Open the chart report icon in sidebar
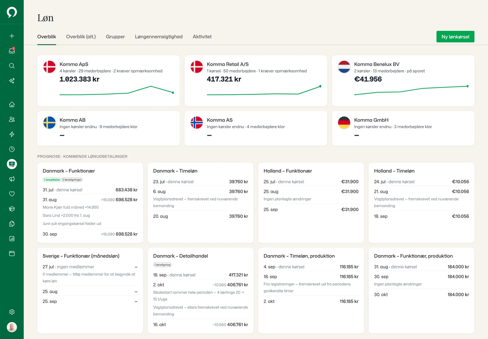This screenshot has width=488, height=339. tap(12, 239)
